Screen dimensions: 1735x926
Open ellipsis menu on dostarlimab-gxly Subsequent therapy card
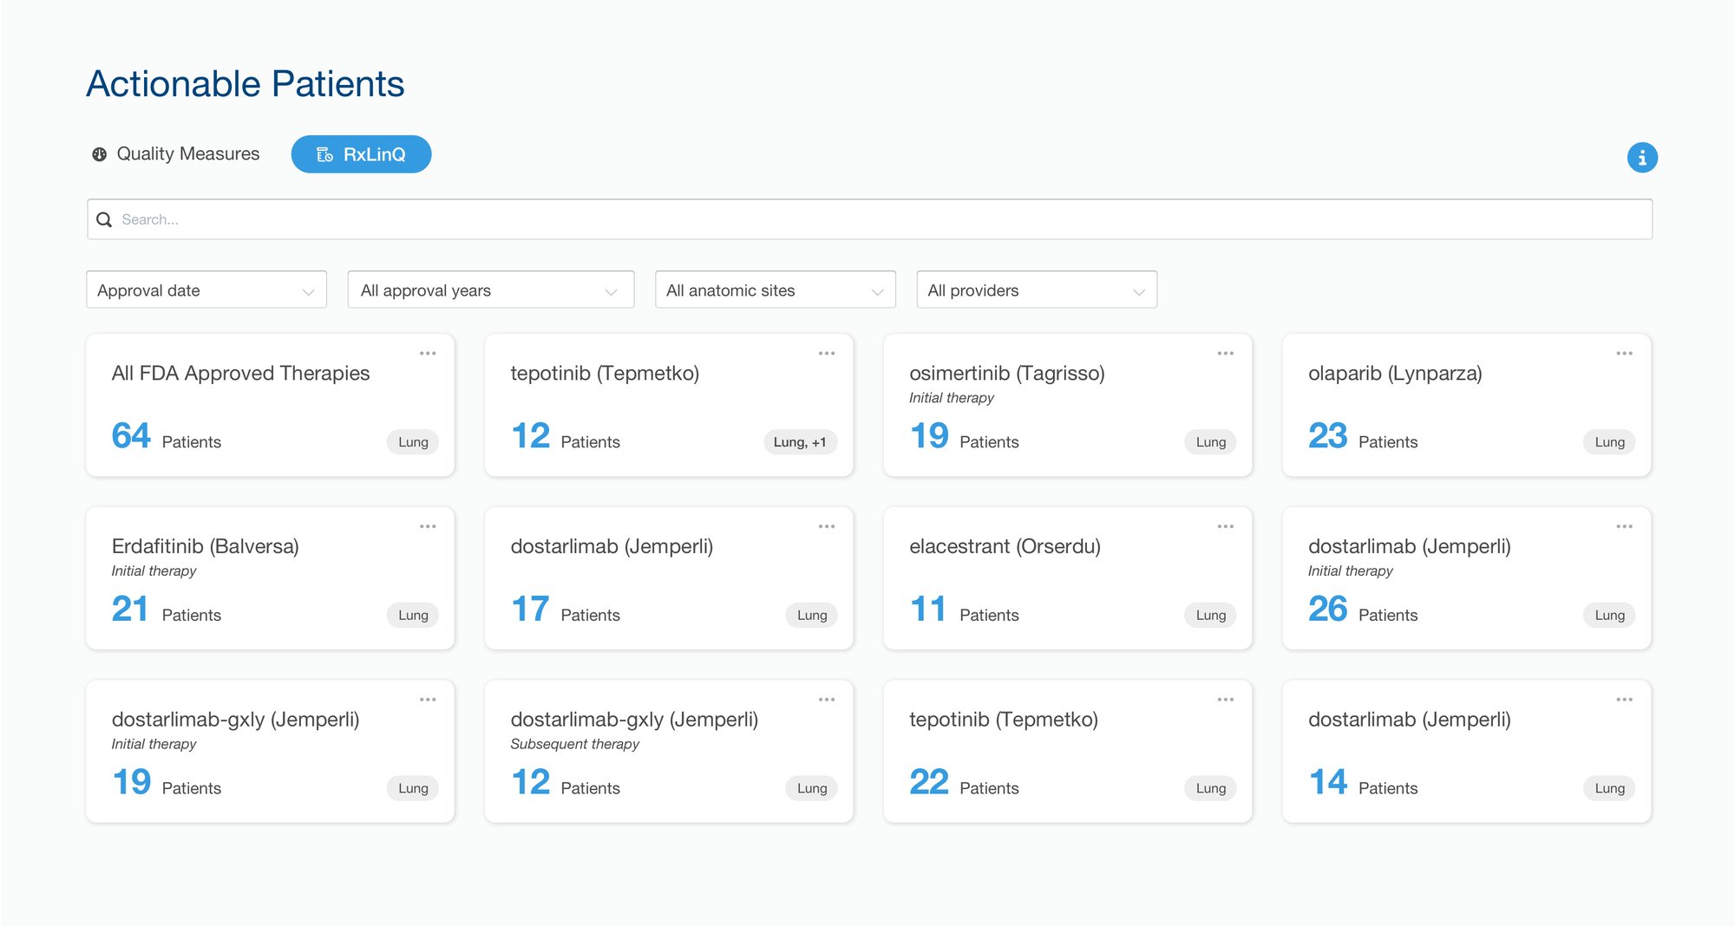827,699
